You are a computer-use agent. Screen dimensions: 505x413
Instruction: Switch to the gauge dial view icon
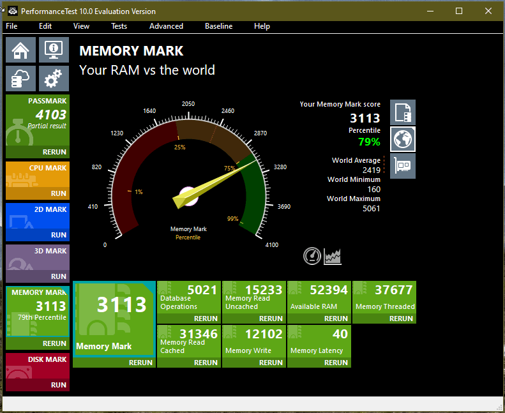(x=312, y=256)
